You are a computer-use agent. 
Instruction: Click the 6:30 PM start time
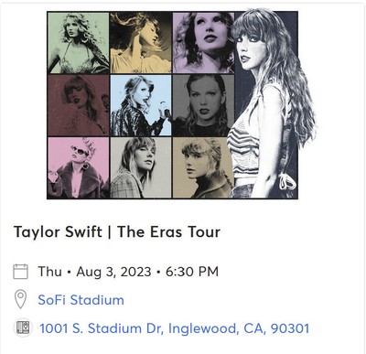(x=192, y=272)
